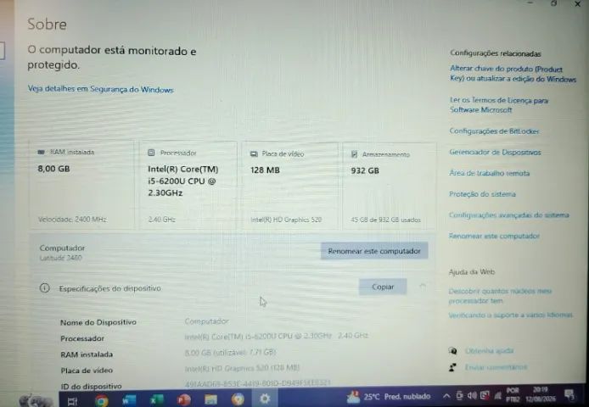Select the Processador specification row label
589x407 pixels.
click(81, 338)
